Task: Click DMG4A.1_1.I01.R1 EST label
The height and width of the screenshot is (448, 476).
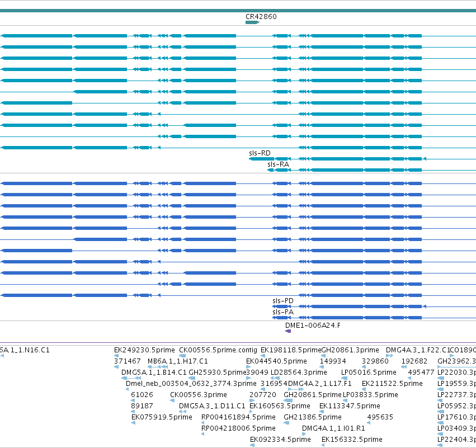Action: coord(333,428)
